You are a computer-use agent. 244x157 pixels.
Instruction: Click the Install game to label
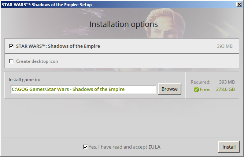point(24,80)
